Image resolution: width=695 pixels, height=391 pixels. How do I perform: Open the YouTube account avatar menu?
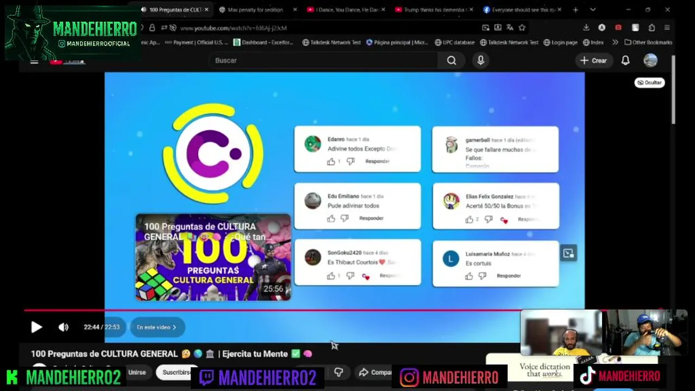click(x=650, y=61)
